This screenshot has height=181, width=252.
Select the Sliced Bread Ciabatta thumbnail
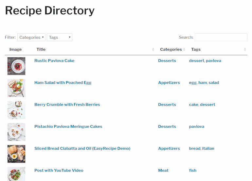(x=16, y=154)
